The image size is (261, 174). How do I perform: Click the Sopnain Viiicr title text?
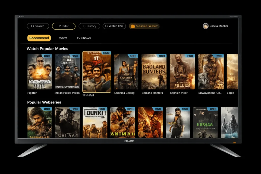[x=179, y=93]
